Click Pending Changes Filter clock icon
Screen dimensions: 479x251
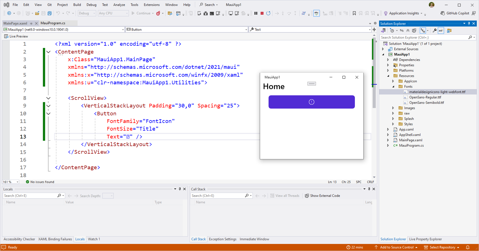[392, 30]
